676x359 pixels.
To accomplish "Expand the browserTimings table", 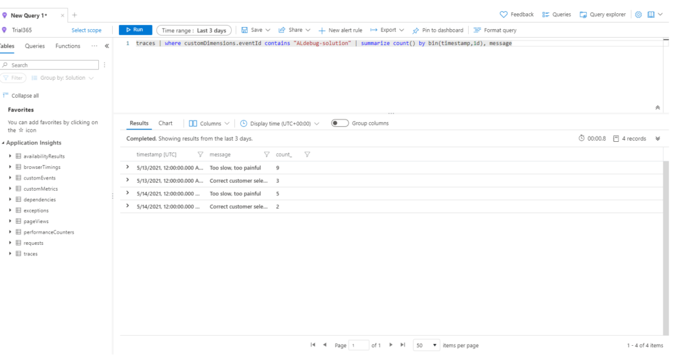I will 11,167.
